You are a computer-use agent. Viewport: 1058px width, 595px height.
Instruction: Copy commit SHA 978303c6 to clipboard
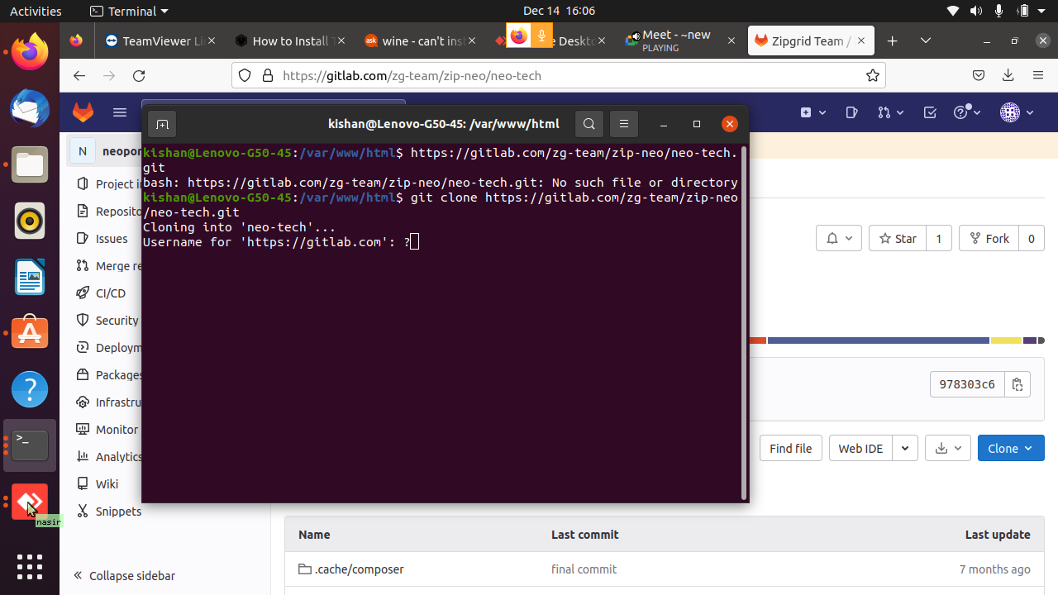1017,384
